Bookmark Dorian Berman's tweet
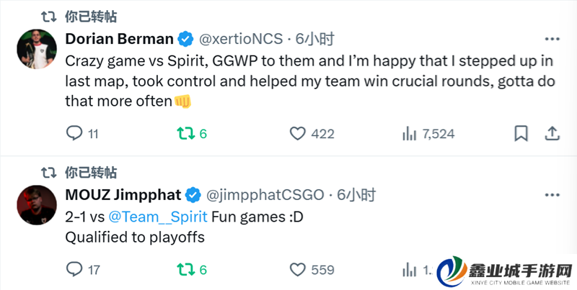Image resolution: width=577 pixels, height=290 pixels. coord(521,133)
